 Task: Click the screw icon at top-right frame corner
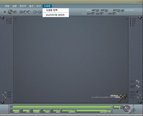[x=140, y=18]
